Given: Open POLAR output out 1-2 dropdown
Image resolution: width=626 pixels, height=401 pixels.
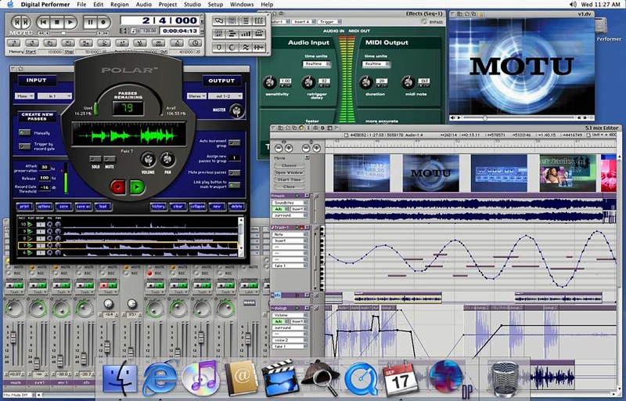Looking at the screenshot, I should 226,96.
